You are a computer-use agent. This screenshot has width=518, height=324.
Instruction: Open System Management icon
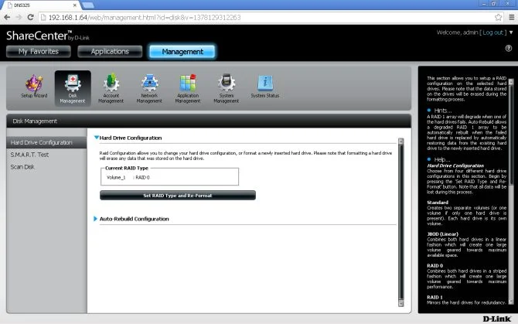(x=227, y=88)
